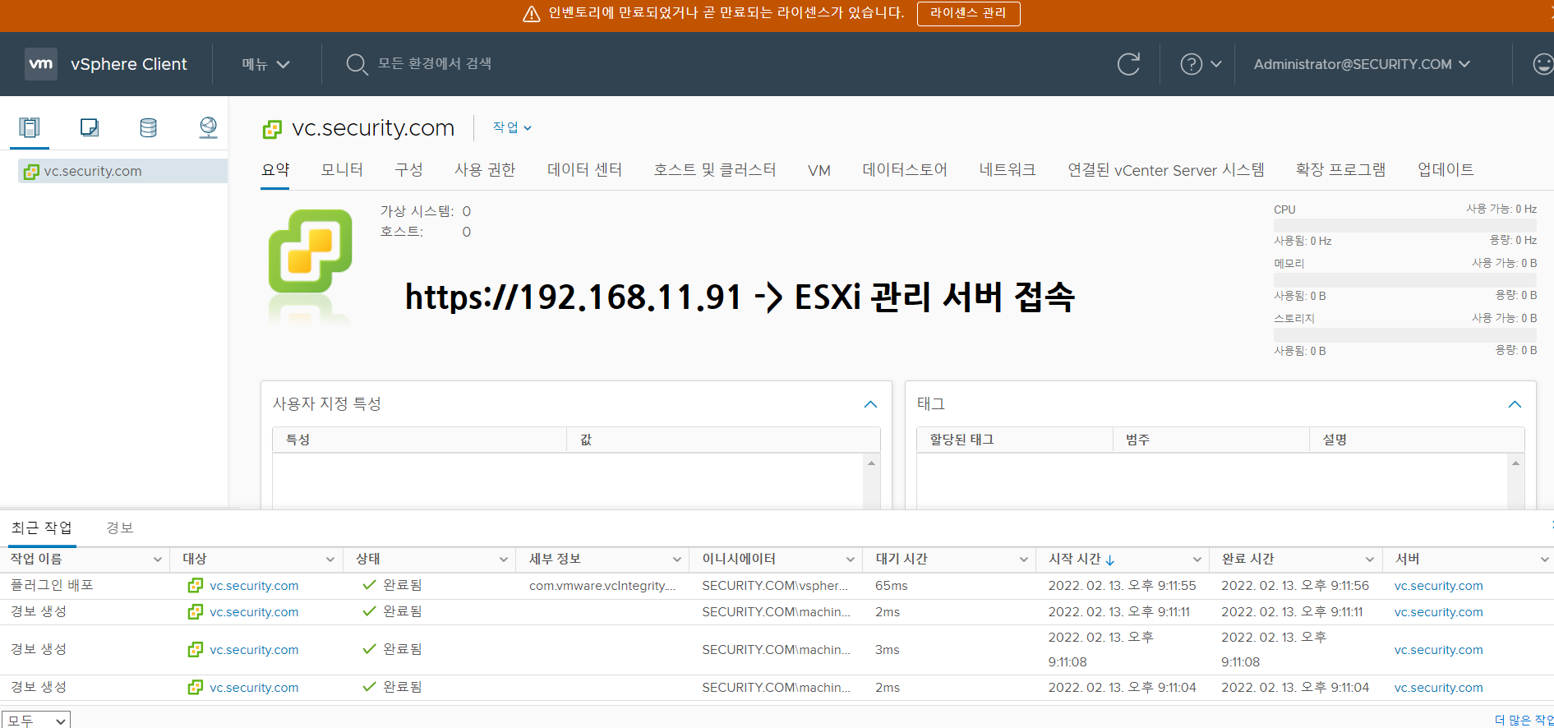Switch to the 구성 tab
The height and width of the screenshot is (728, 1554).
tap(408, 170)
